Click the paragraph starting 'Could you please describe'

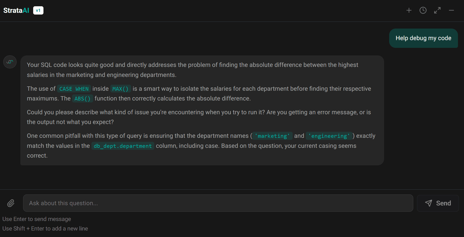[199, 117]
